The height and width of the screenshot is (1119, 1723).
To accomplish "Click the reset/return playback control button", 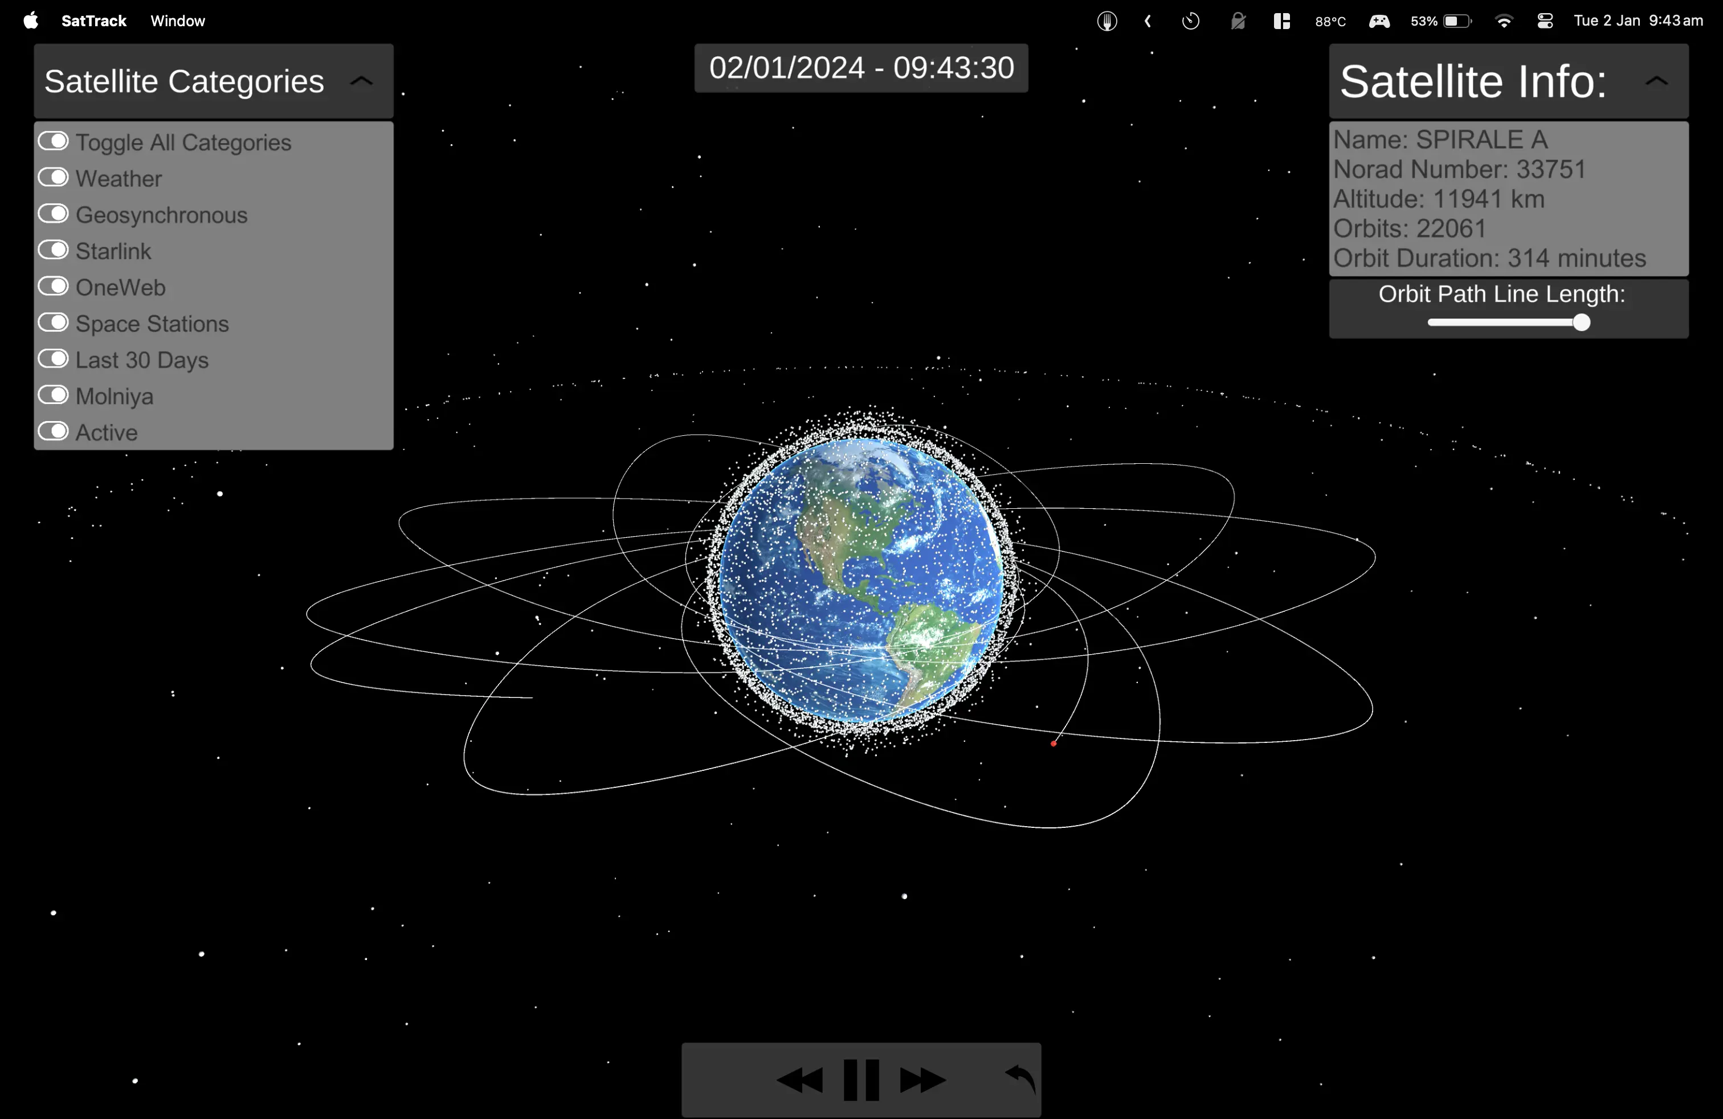I will tap(1020, 1077).
